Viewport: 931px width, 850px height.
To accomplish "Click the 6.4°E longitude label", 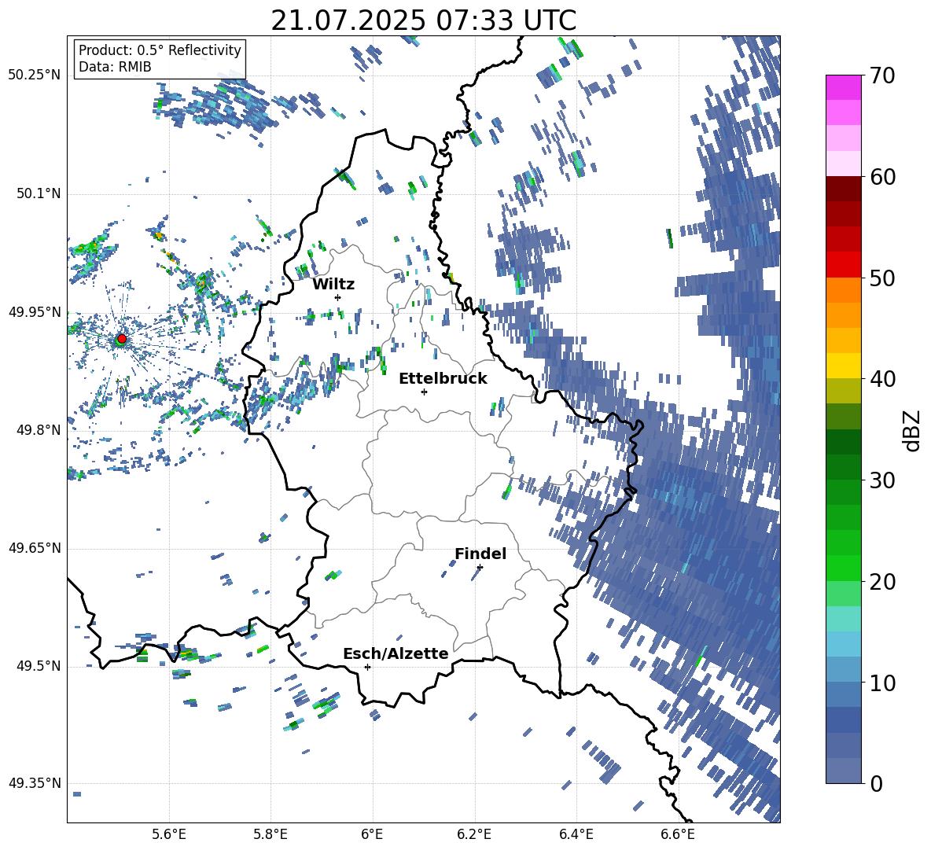I will click(x=576, y=835).
